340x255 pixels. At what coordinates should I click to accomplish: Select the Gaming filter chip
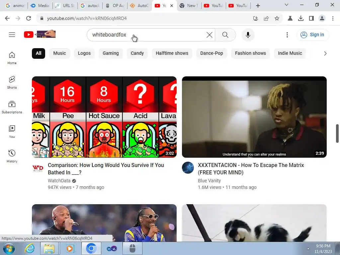coord(111,53)
